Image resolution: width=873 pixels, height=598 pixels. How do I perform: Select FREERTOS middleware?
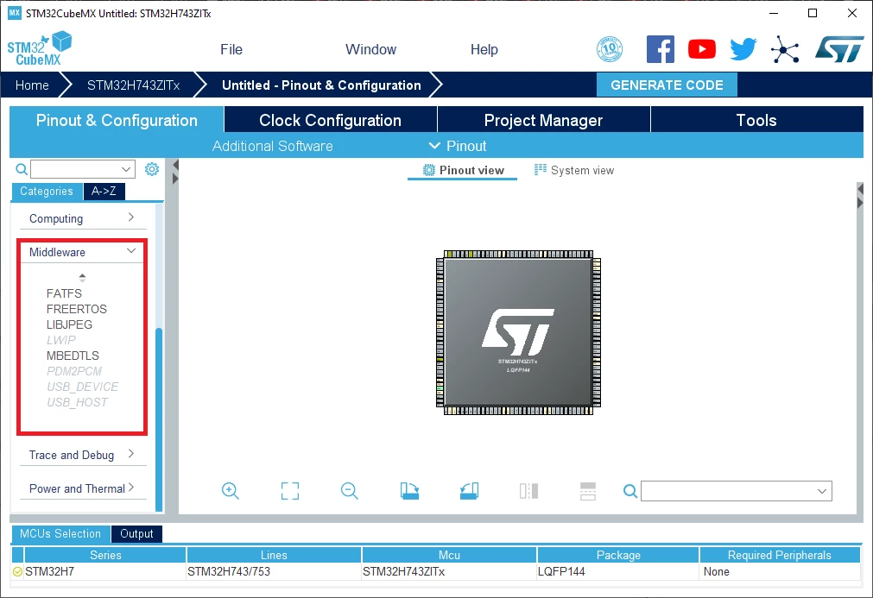(76, 309)
